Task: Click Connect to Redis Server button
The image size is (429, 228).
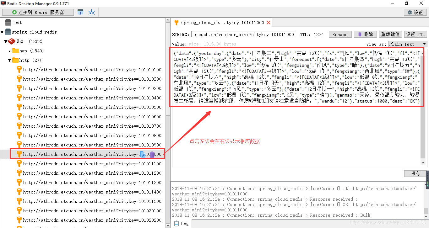Action: coord(38,12)
